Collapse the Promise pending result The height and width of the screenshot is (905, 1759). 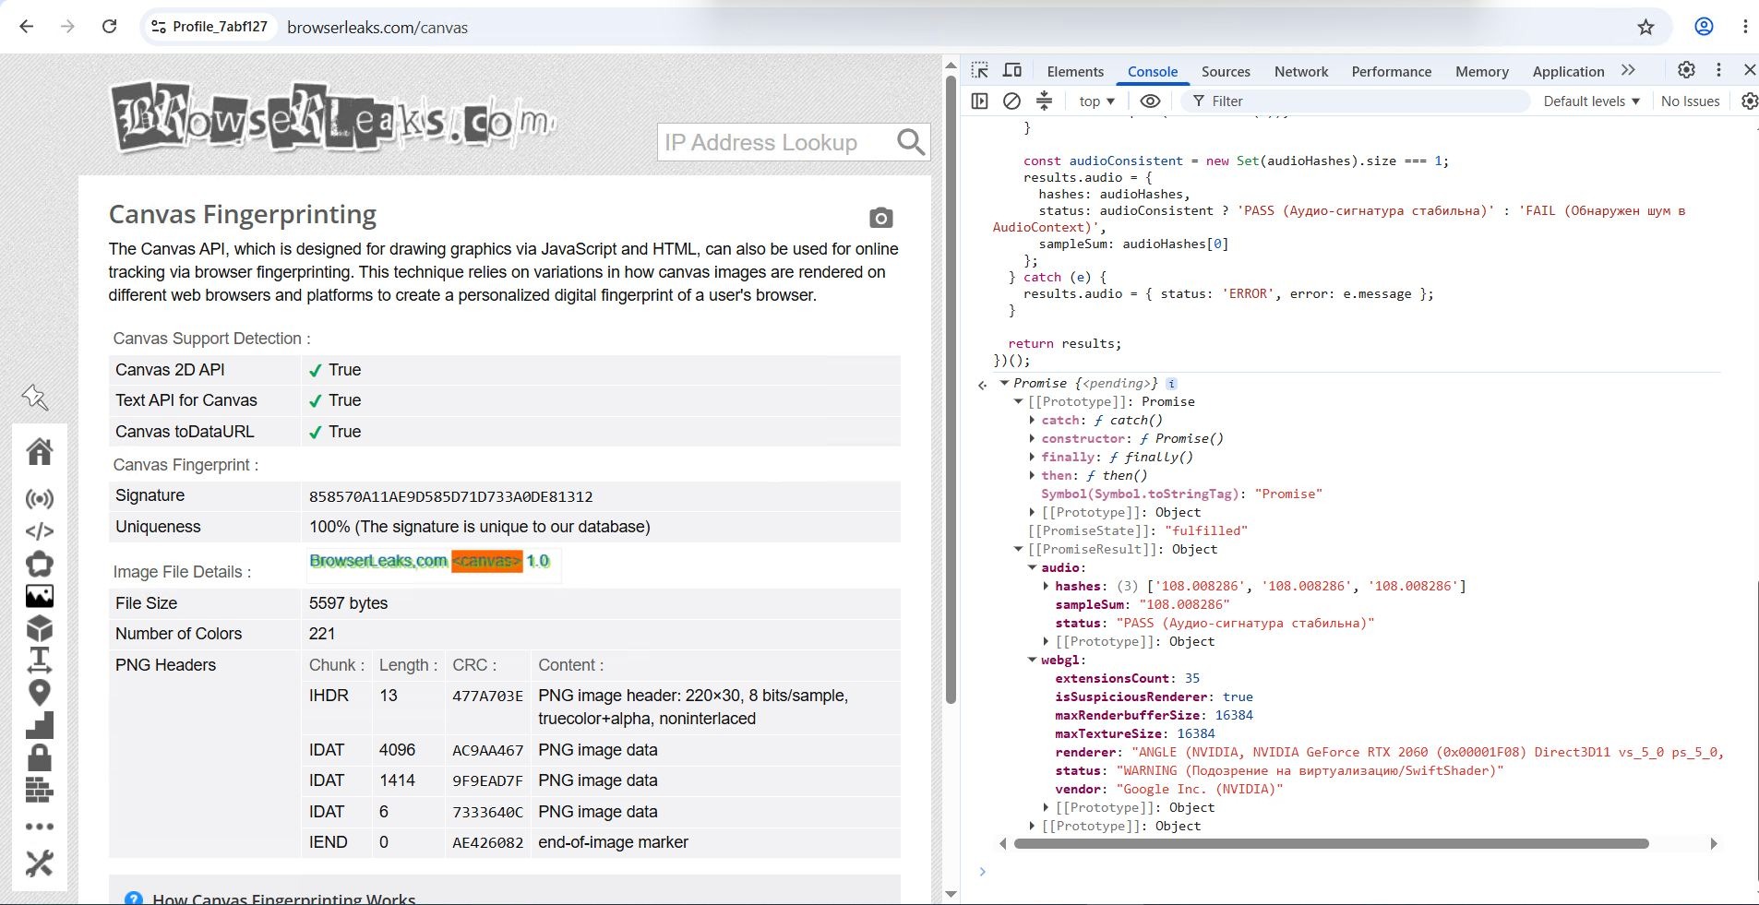1004,383
